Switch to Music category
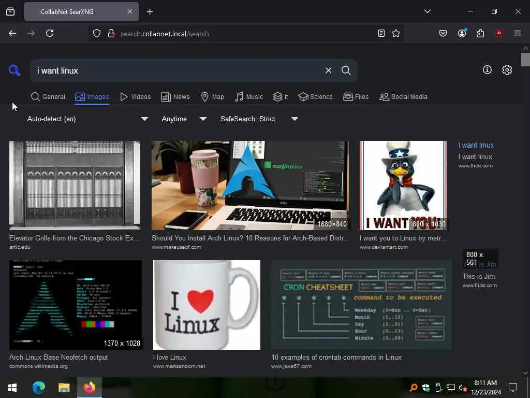This screenshot has width=530, height=398. click(249, 97)
